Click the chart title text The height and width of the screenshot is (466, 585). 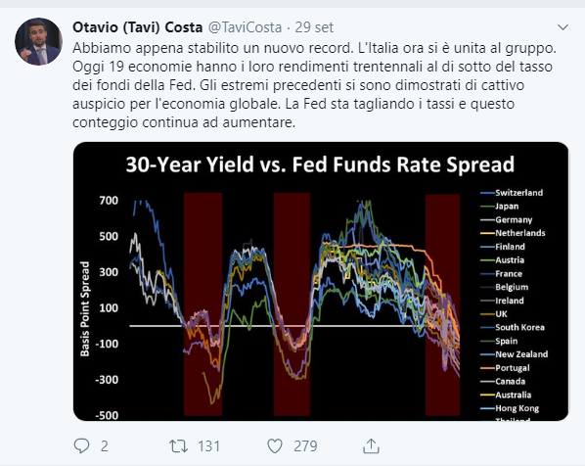point(320,164)
